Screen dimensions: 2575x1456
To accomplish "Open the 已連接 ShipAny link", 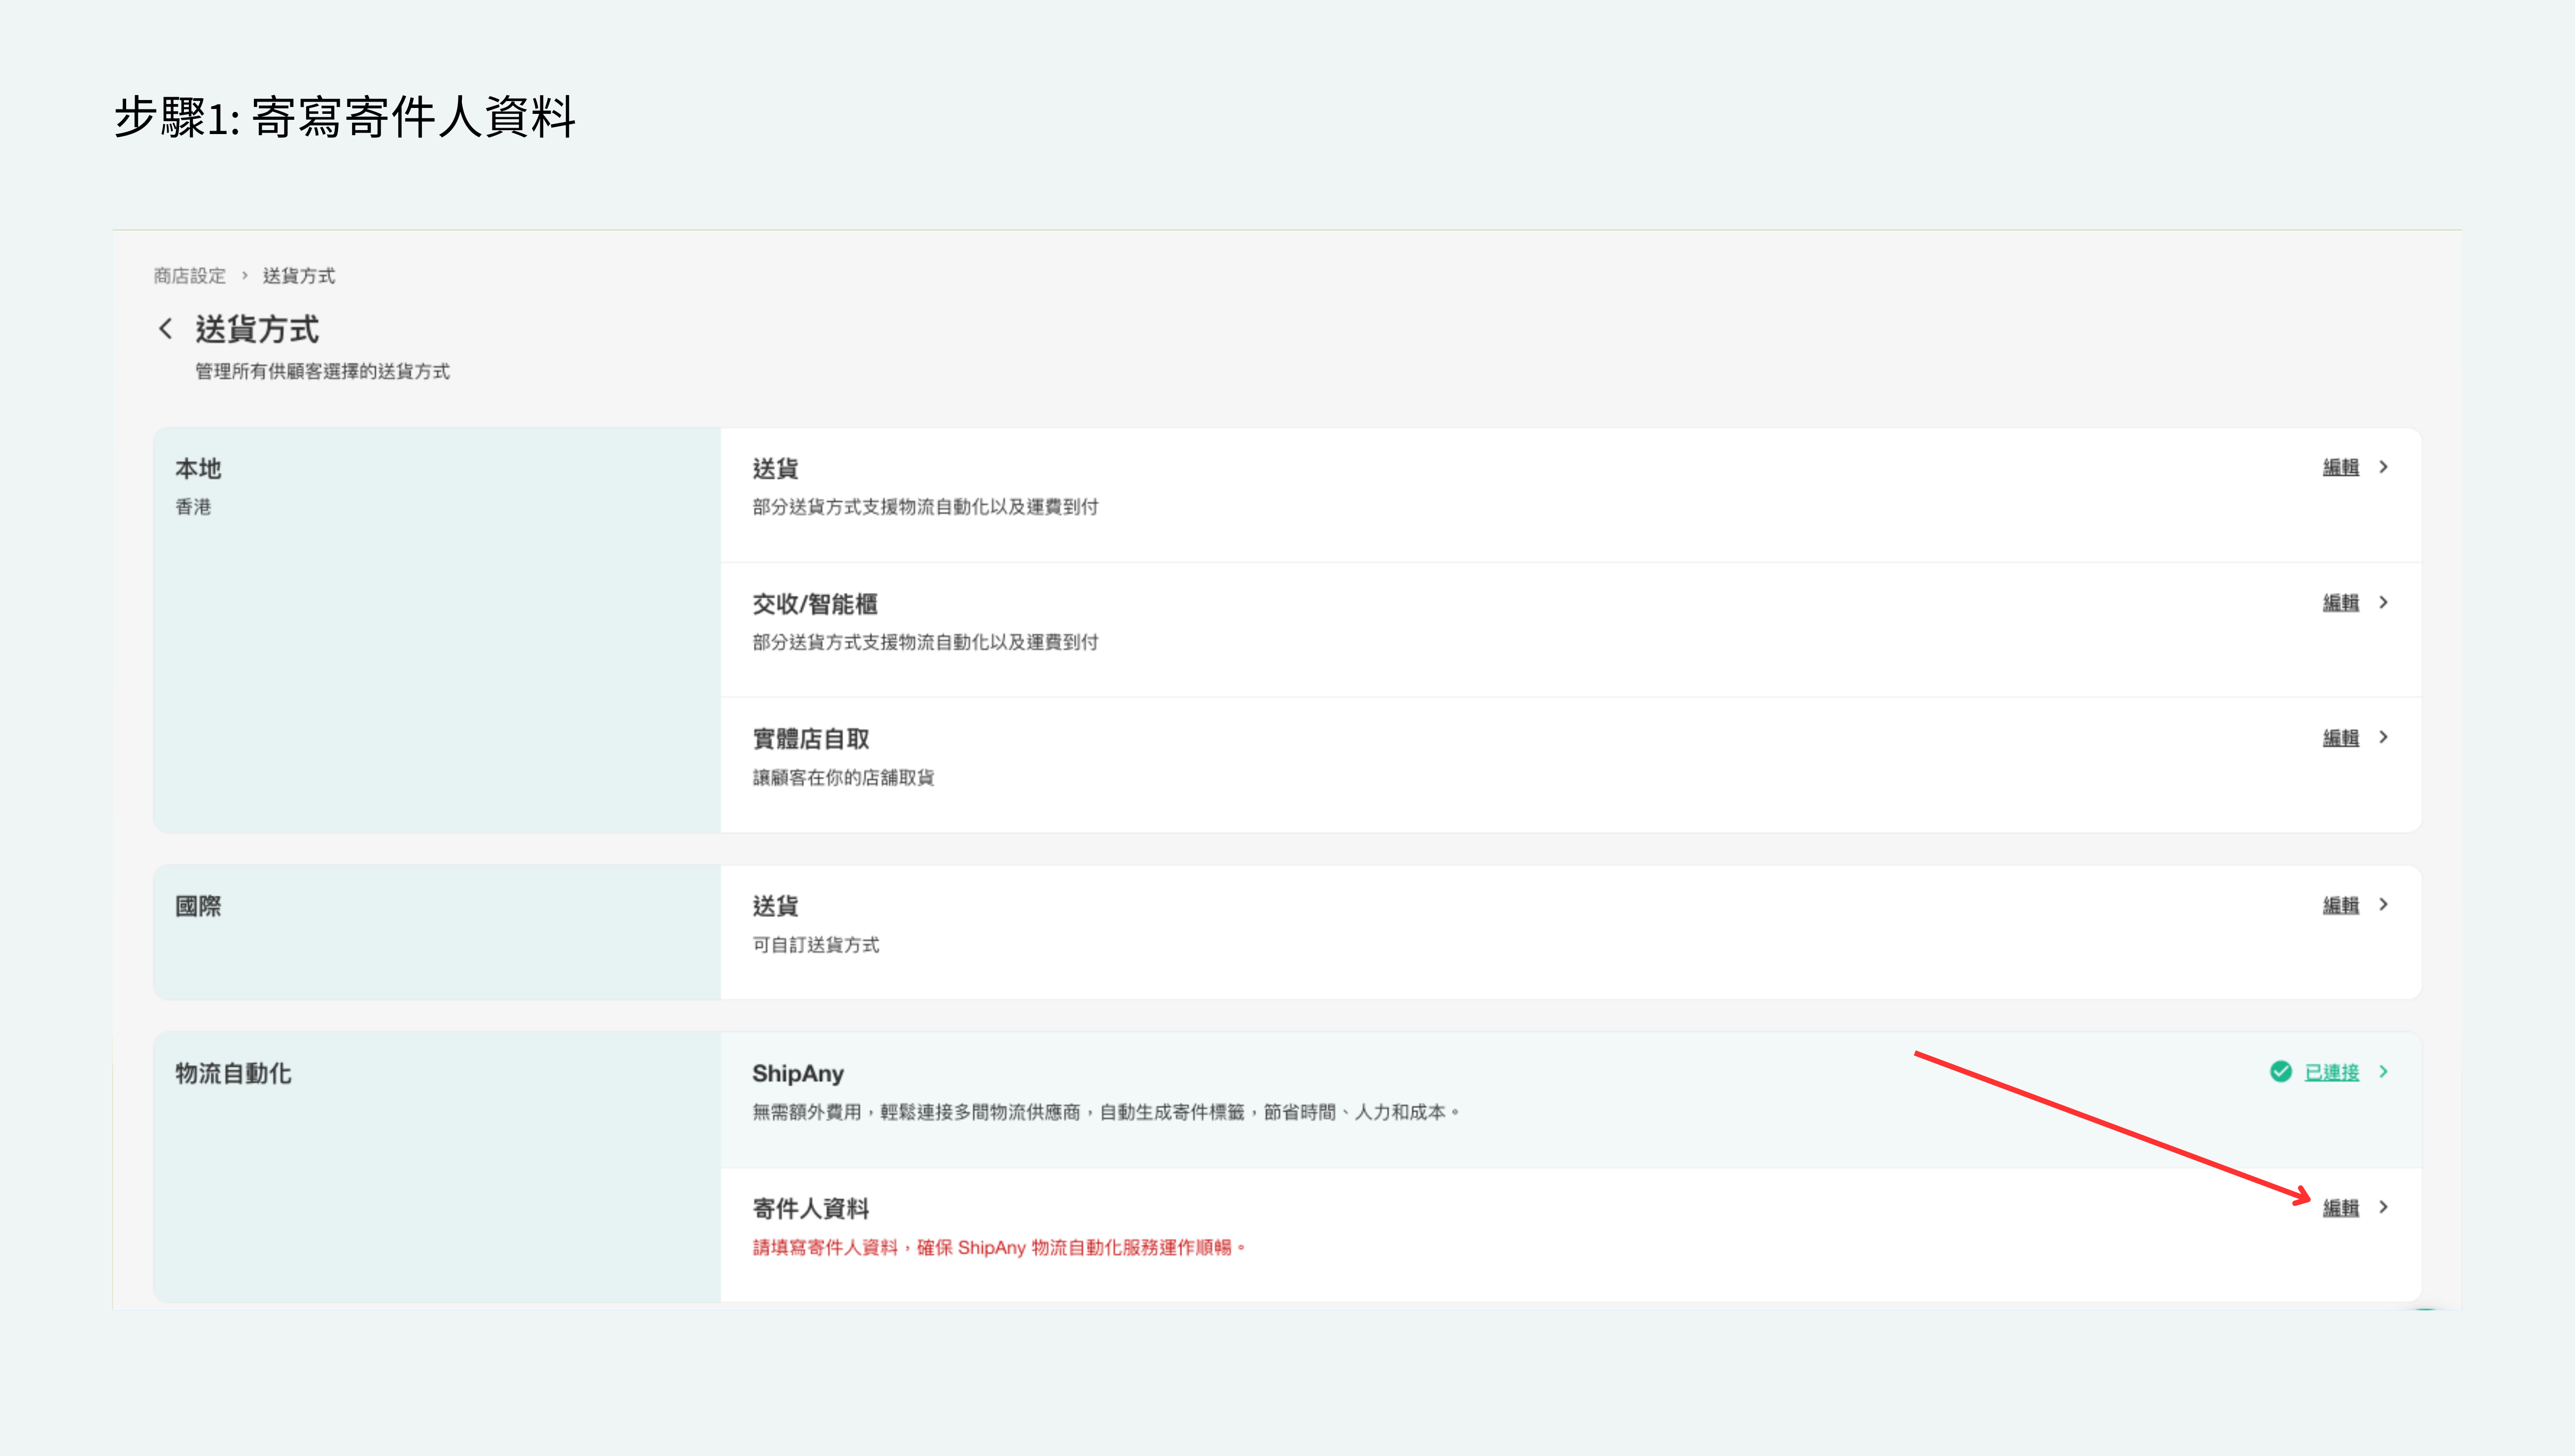I will (2331, 1072).
